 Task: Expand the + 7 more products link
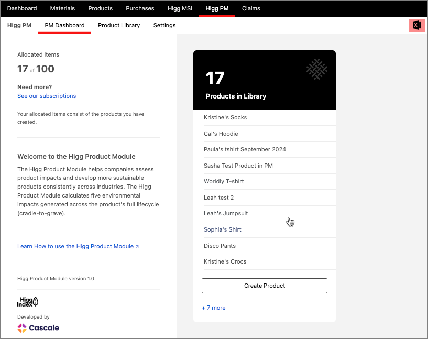213,308
